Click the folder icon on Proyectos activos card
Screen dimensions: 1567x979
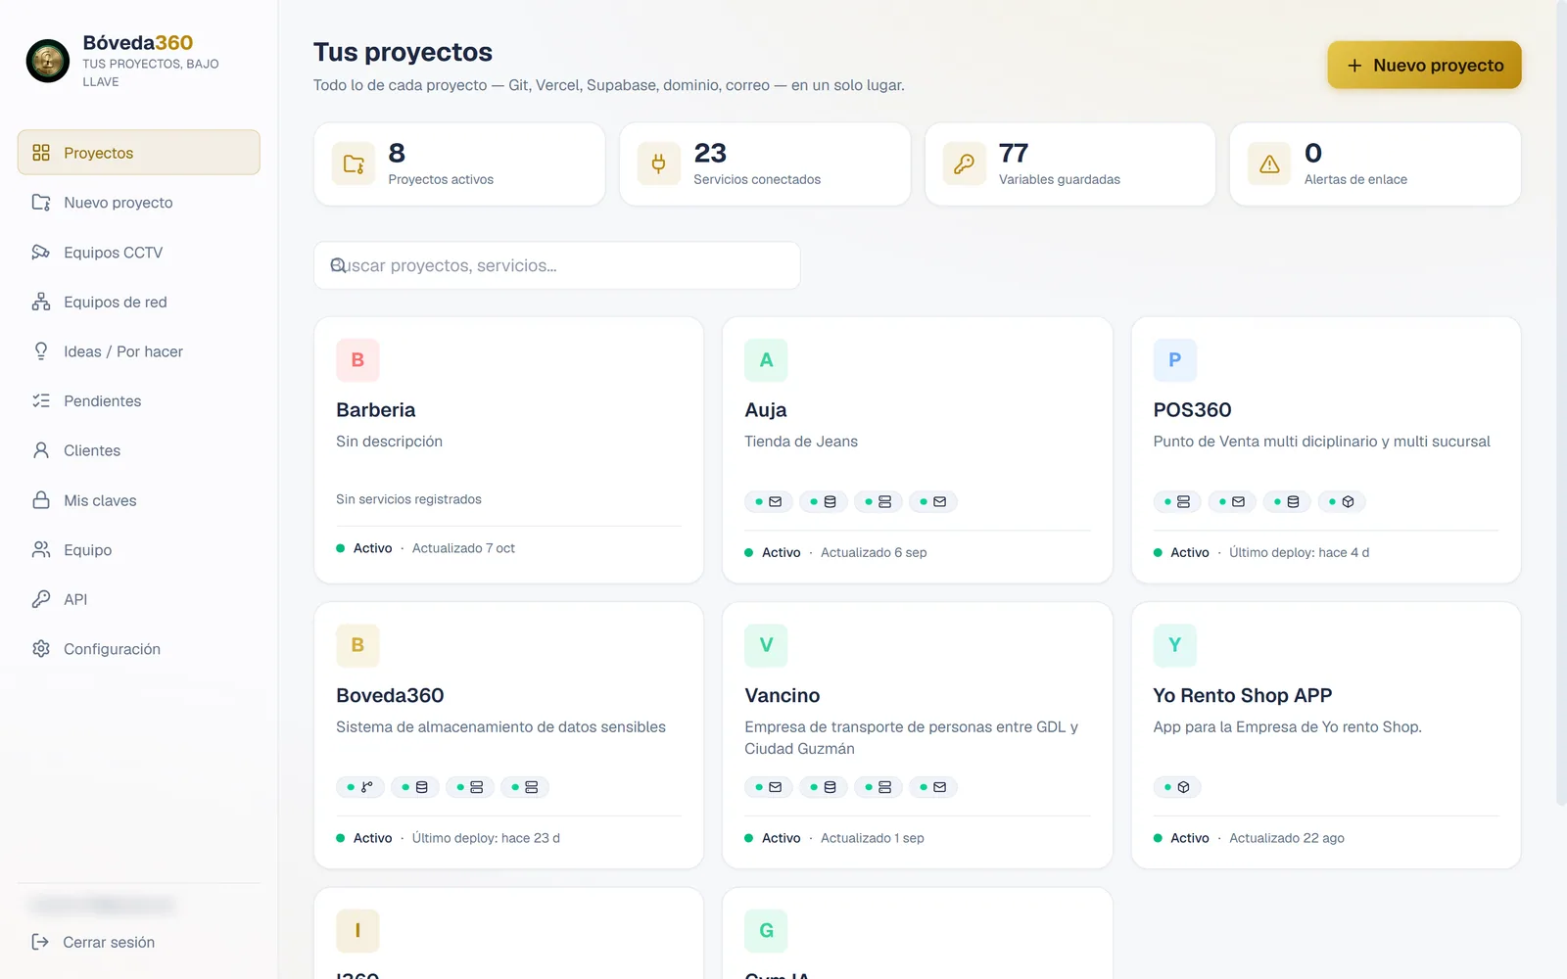tap(354, 164)
